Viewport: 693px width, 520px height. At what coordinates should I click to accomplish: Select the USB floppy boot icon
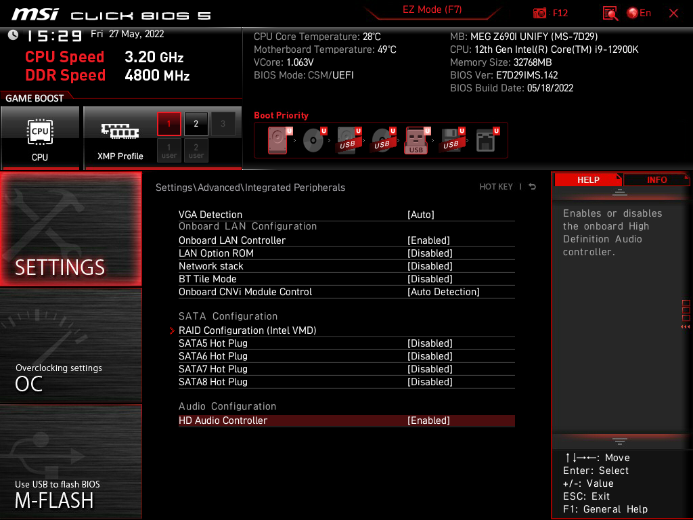(451, 140)
